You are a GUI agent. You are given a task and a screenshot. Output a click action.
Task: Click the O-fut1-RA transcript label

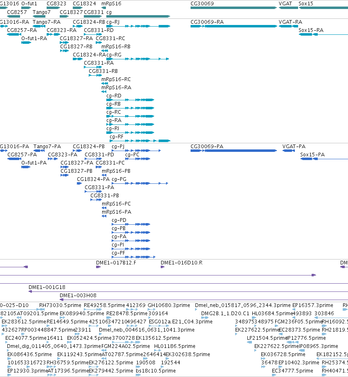click(34, 38)
